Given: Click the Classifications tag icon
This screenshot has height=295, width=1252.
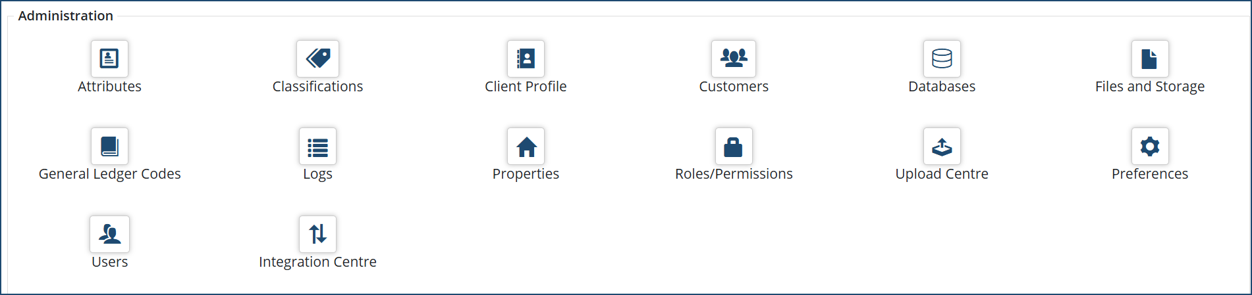Looking at the screenshot, I should point(317,58).
